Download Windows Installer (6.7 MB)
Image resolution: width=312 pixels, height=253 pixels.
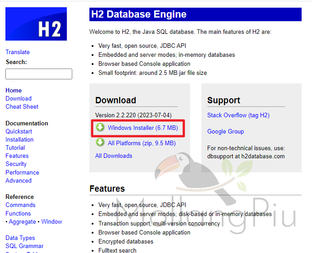click(x=143, y=128)
